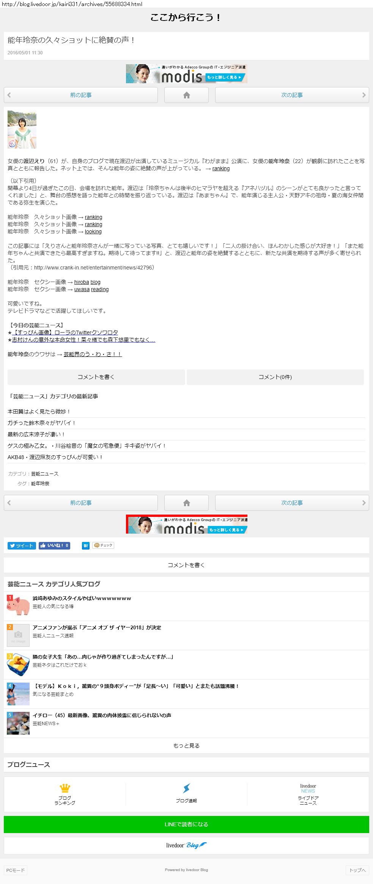Click the mixi チェック button
Image resolution: width=373 pixels, height=884 pixels.
(103, 545)
